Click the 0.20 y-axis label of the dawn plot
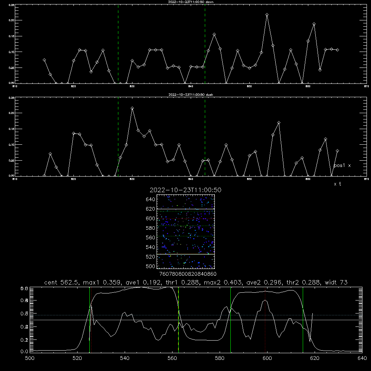Viewport: 371px width, 371px height. pos(12,20)
